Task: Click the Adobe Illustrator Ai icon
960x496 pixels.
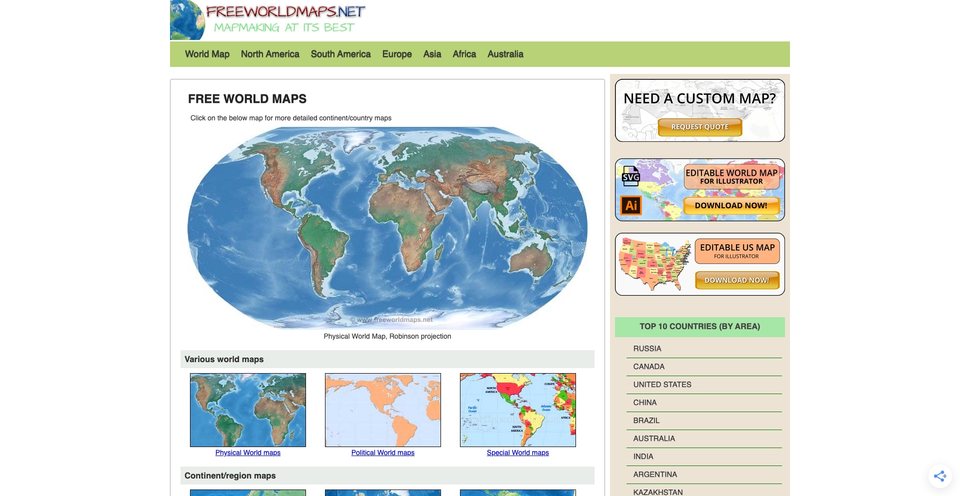Action: pyautogui.click(x=631, y=205)
